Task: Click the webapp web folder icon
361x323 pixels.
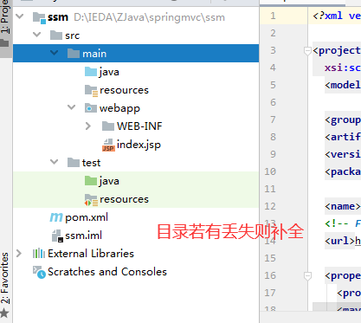Action: (x=91, y=108)
